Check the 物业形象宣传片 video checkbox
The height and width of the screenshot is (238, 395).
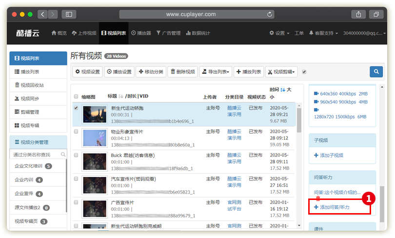click(76, 132)
